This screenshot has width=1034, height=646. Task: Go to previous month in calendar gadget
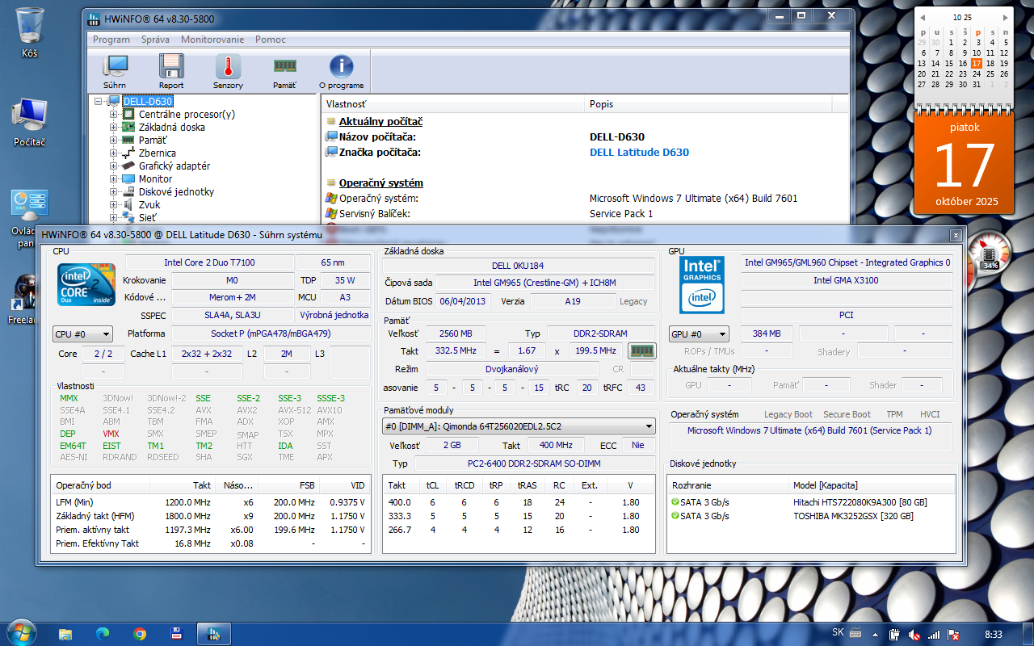(x=923, y=17)
